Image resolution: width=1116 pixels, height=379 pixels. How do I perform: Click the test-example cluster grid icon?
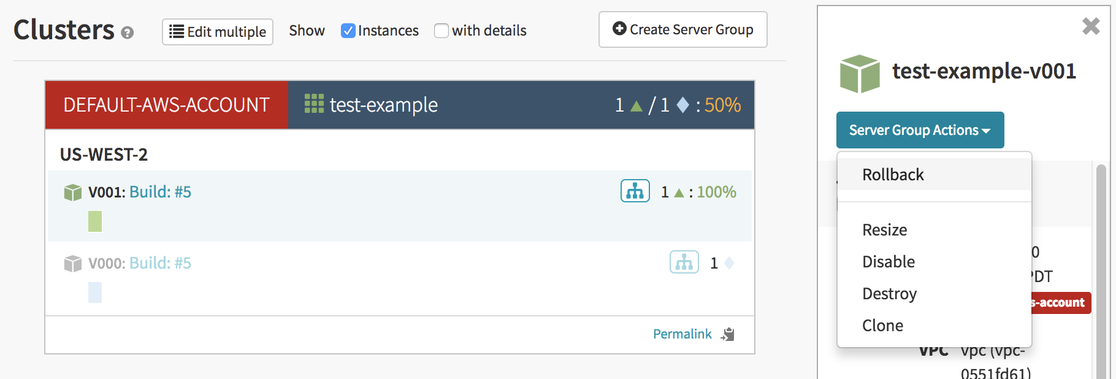coord(314,104)
